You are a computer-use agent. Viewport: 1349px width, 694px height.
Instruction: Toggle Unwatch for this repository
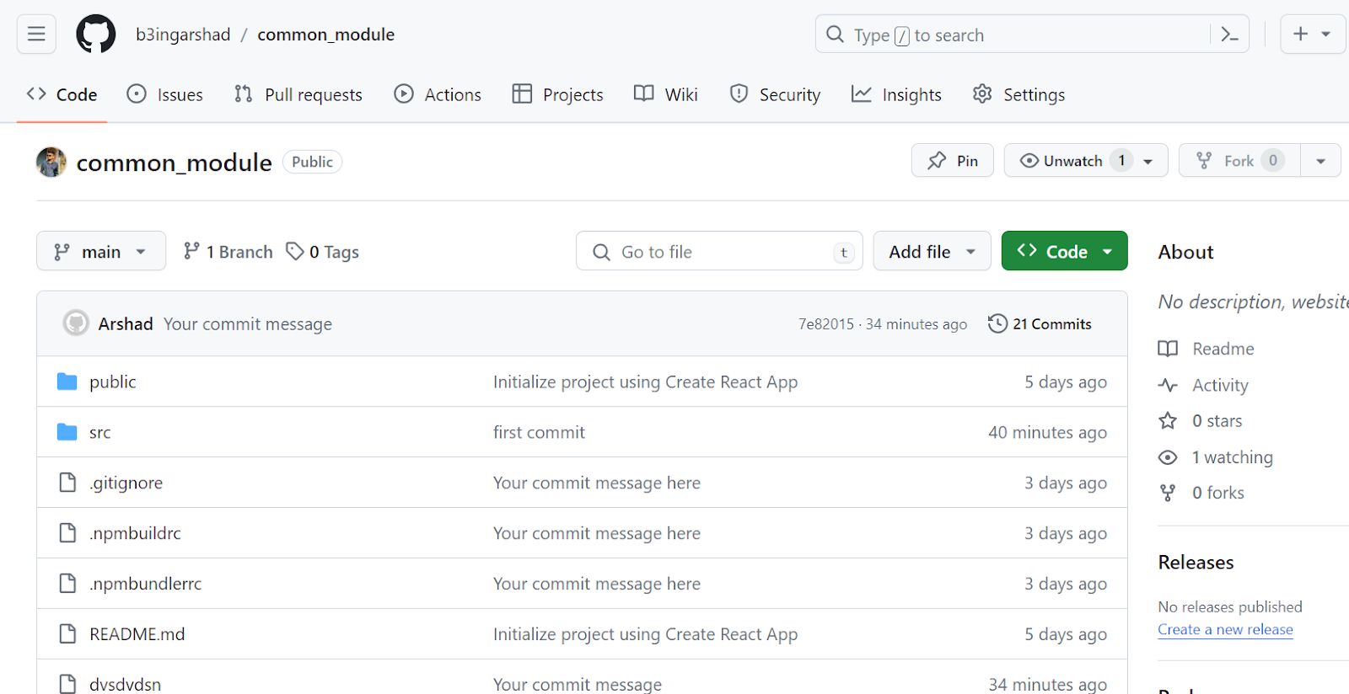(1062, 161)
